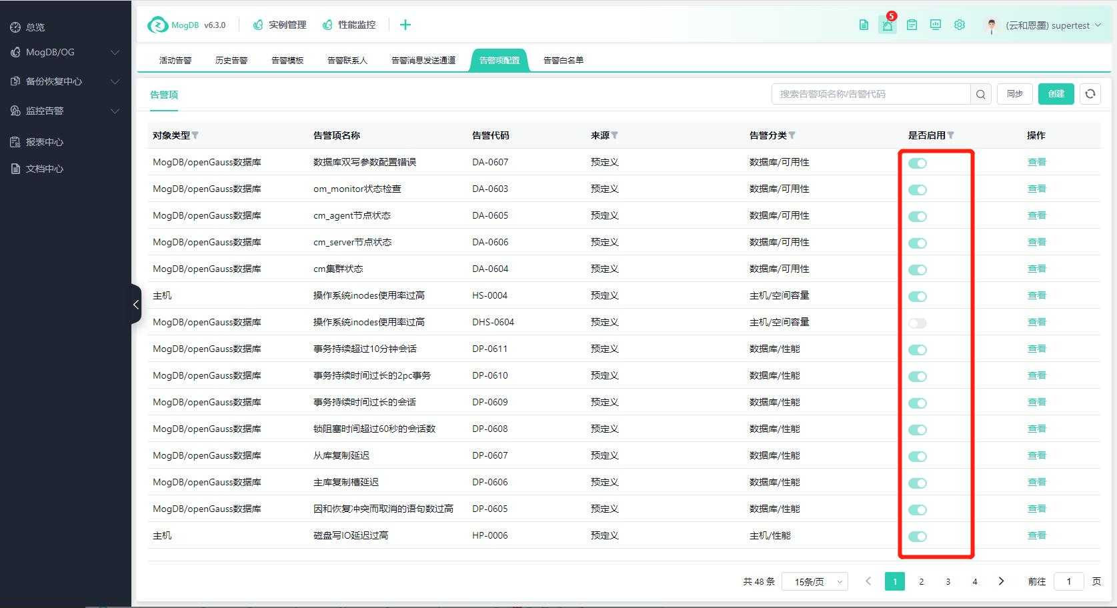Open the 告警分类 column filter
The image size is (1117, 608).
click(x=792, y=135)
